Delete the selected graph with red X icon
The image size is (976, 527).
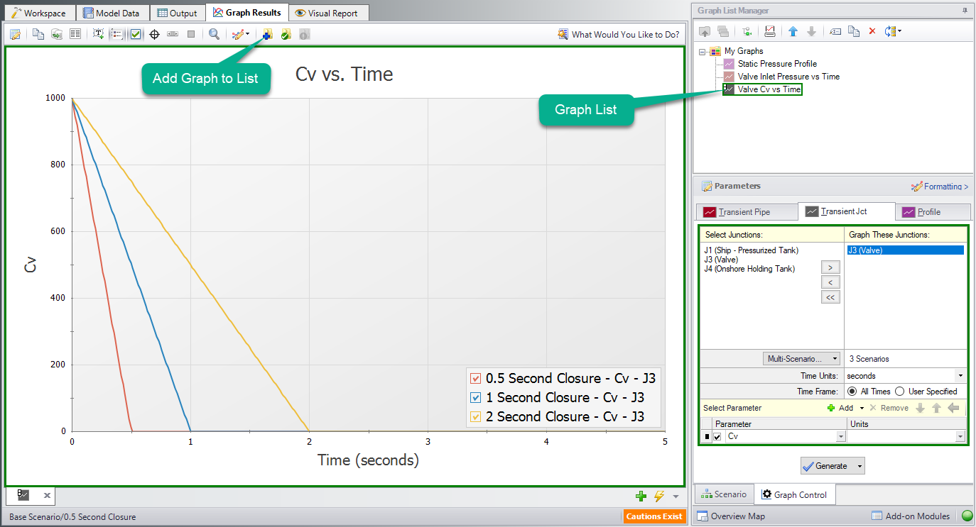coord(872,30)
